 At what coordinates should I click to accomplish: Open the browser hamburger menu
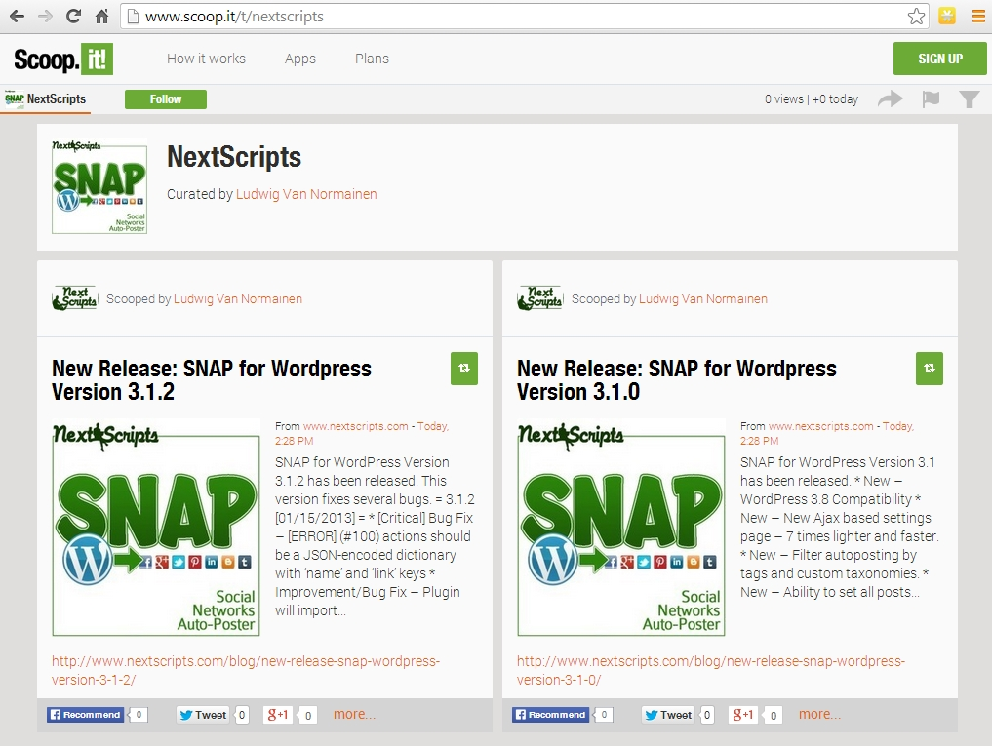978,16
